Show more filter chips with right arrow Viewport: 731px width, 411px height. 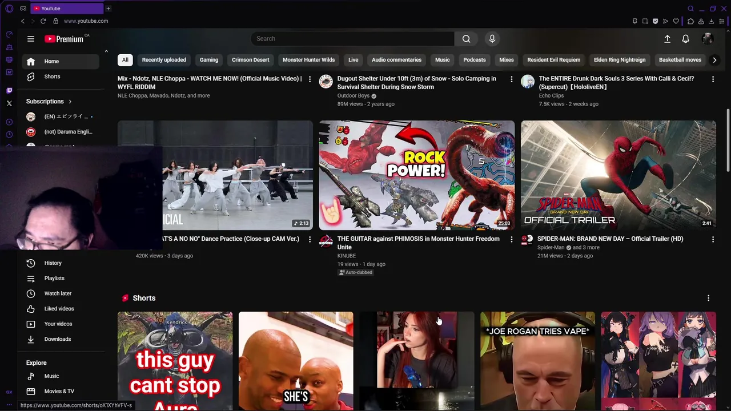pos(714,60)
